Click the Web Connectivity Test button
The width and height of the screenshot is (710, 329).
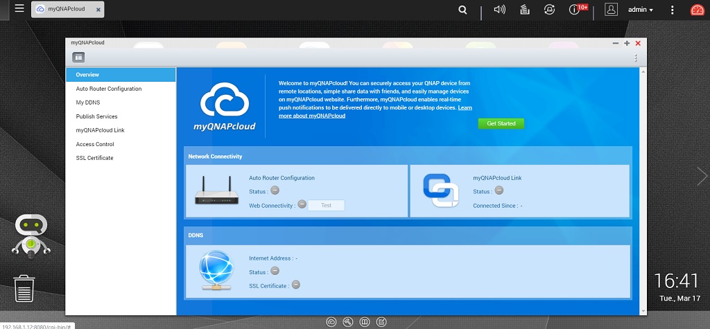(326, 206)
